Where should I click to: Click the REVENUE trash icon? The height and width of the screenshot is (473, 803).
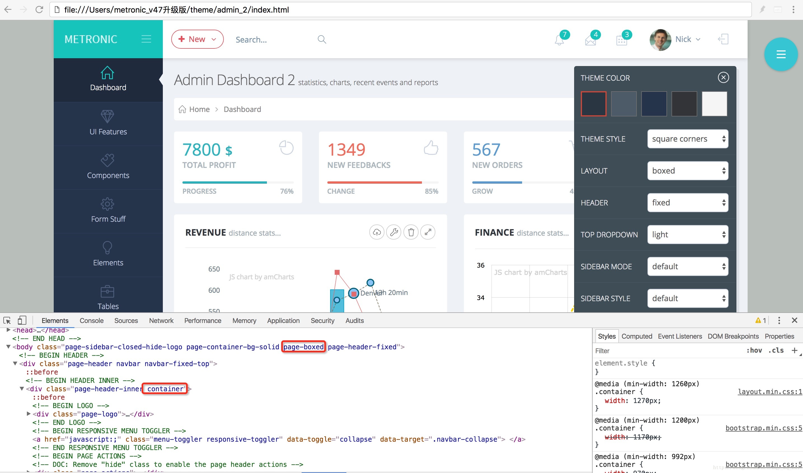(x=411, y=232)
